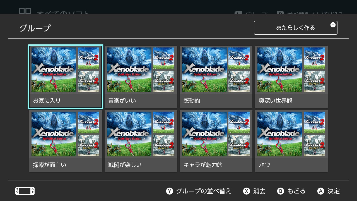Open the あたらしく作る button
The width and height of the screenshot is (357, 201).
point(295,28)
